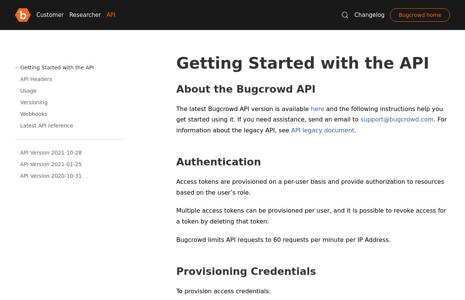Select the API nav item
Viewport: 465px width, 300px height.
(111, 15)
